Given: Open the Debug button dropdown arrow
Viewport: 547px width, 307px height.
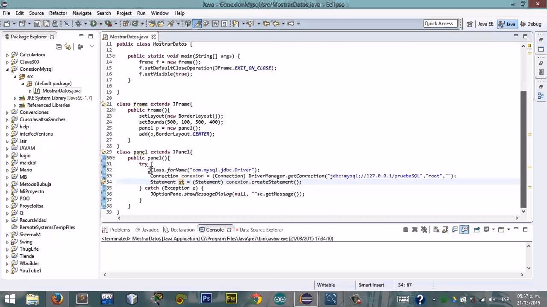Looking at the screenshot, I should pyautogui.click(x=85, y=23).
